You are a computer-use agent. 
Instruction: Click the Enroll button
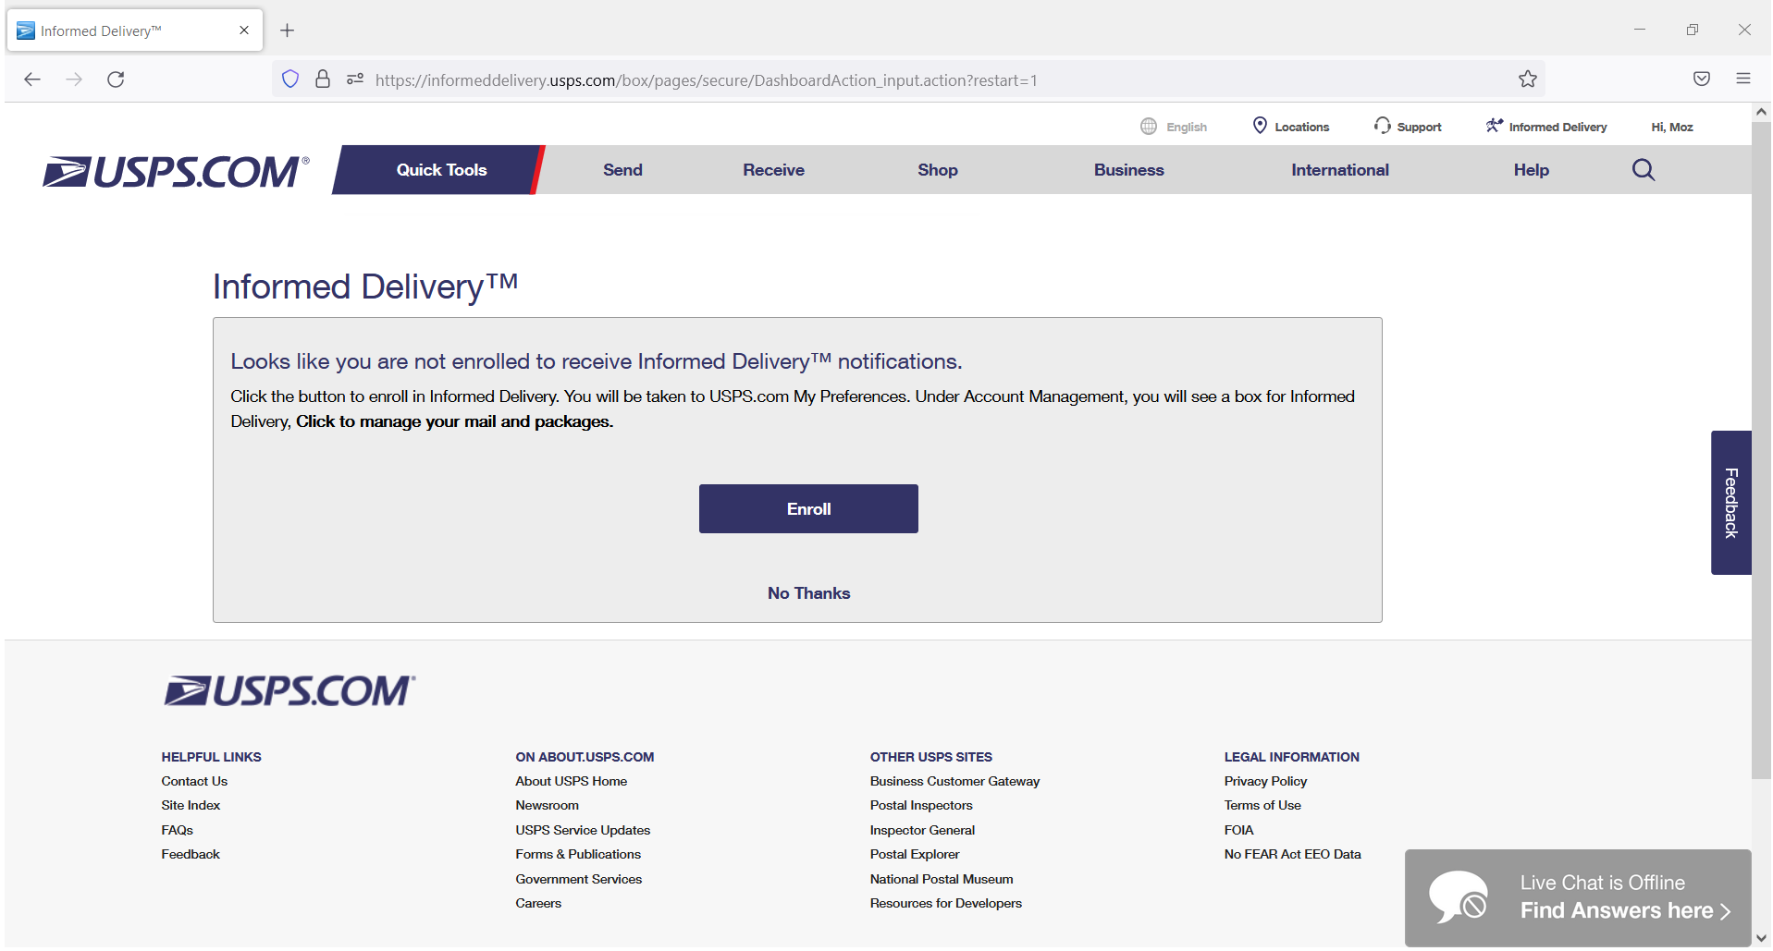[808, 509]
